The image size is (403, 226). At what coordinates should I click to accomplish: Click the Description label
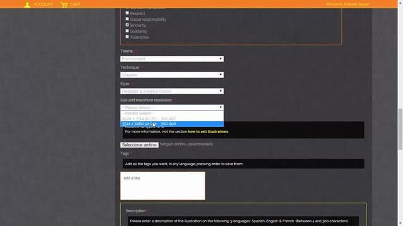coord(135,211)
